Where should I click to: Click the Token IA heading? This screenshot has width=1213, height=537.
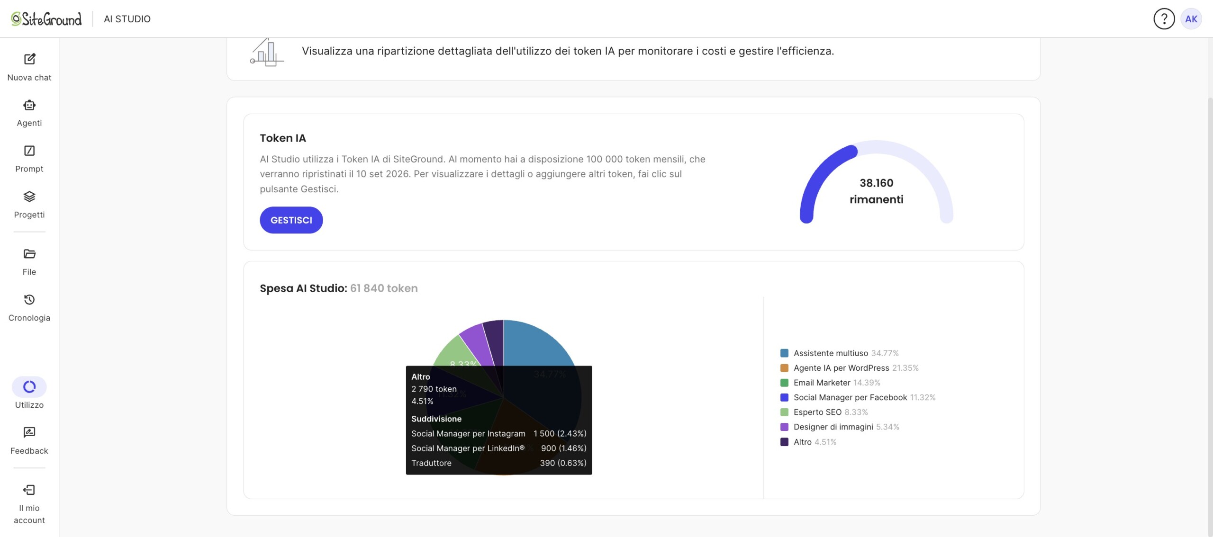[x=283, y=138]
